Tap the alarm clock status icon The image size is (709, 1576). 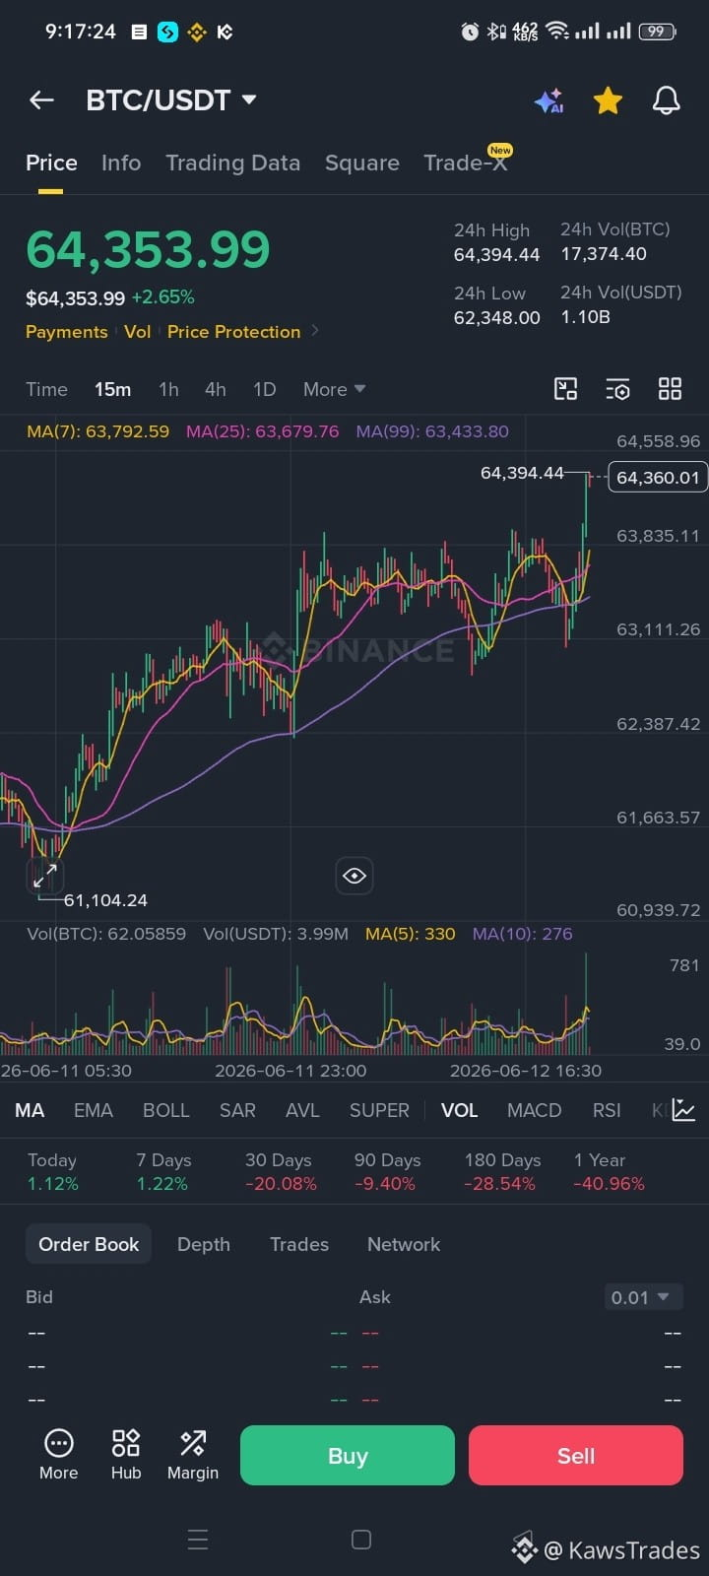click(x=470, y=32)
